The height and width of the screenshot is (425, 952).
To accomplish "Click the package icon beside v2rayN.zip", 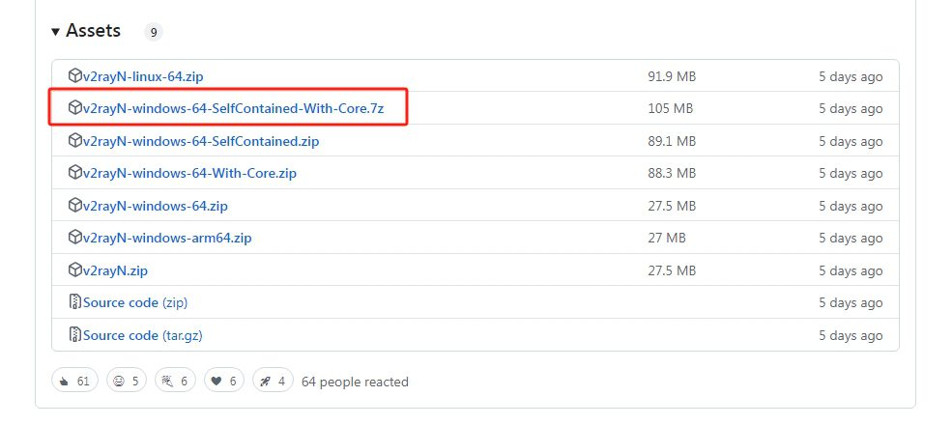I will click(75, 270).
